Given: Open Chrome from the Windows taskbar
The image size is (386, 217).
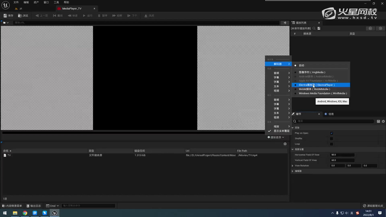Looking at the screenshot, I should (25, 213).
